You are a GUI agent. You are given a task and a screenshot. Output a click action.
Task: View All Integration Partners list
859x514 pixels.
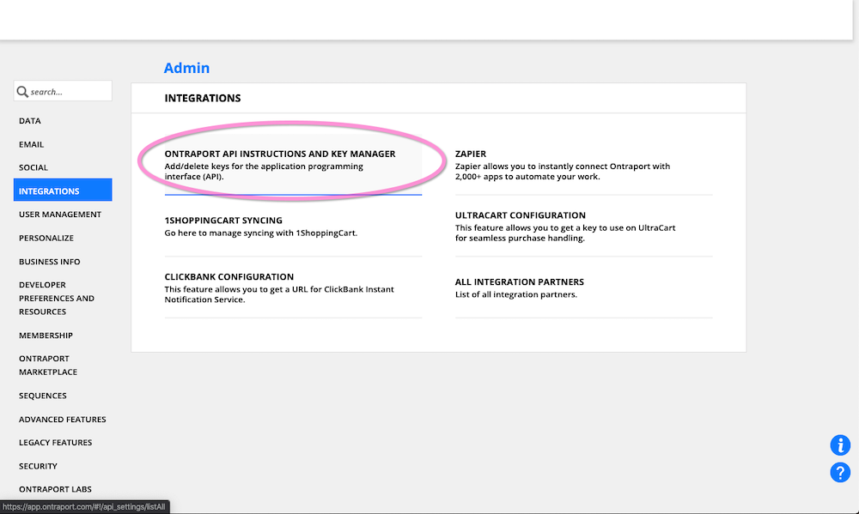519,282
